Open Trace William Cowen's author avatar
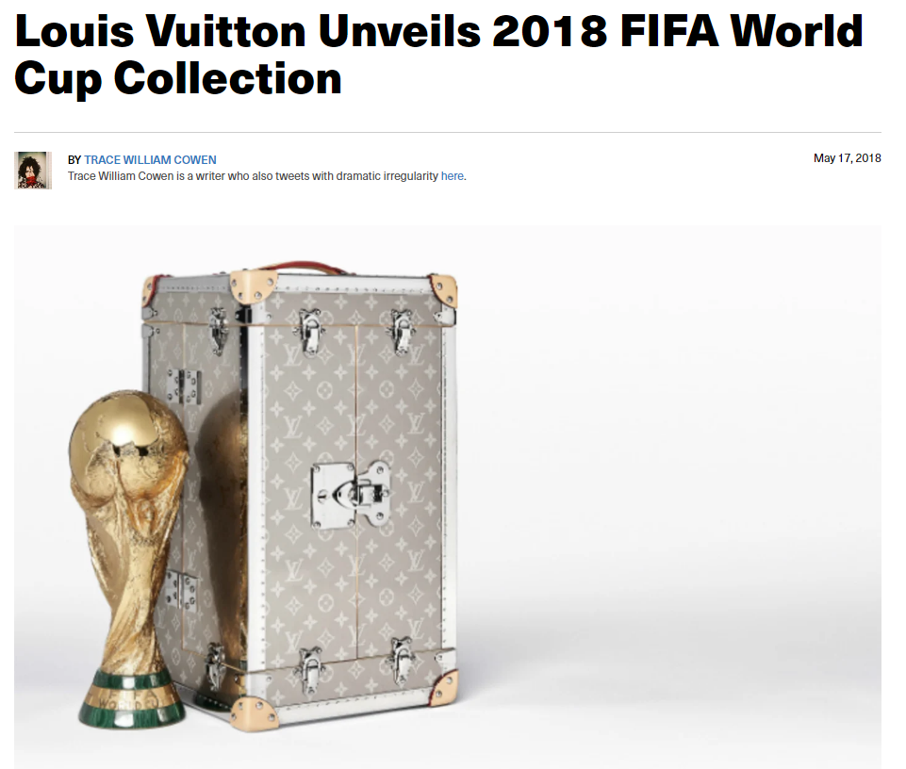 33,170
